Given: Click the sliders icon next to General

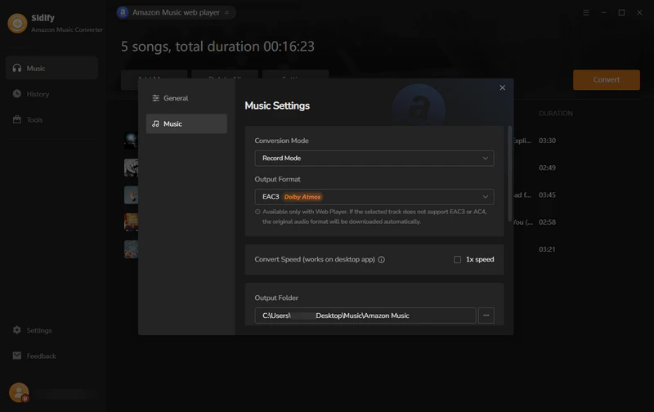Looking at the screenshot, I should (x=155, y=98).
